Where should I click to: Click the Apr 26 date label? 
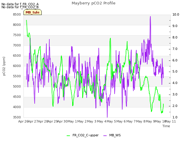click(x=23, y=122)
